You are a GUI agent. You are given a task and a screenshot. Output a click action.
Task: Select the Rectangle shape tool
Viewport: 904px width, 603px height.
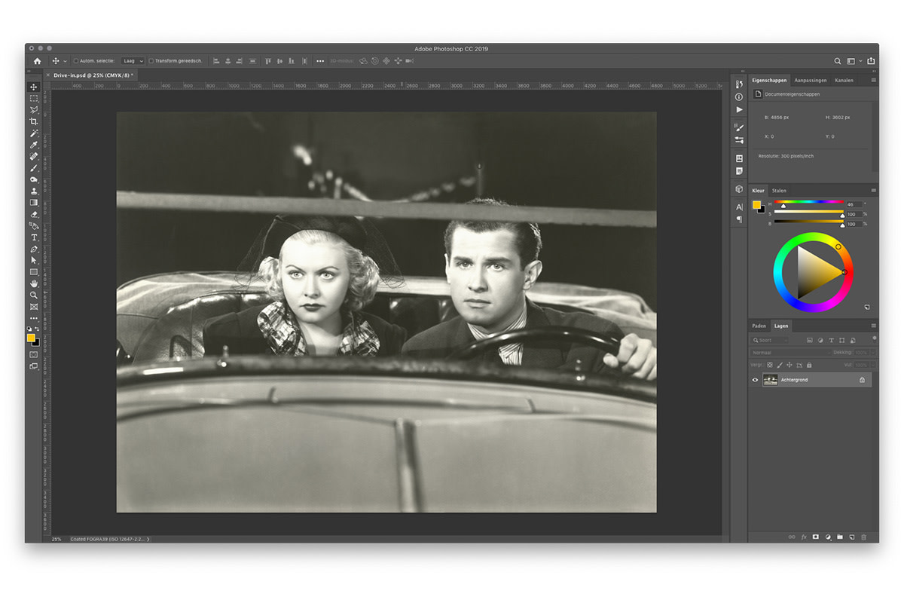pyautogui.click(x=34, y=272)
